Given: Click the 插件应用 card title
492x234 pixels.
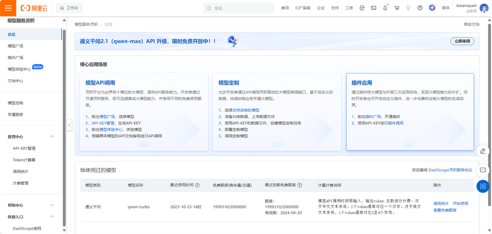Looking at the screenshot, I should point(362,83).
